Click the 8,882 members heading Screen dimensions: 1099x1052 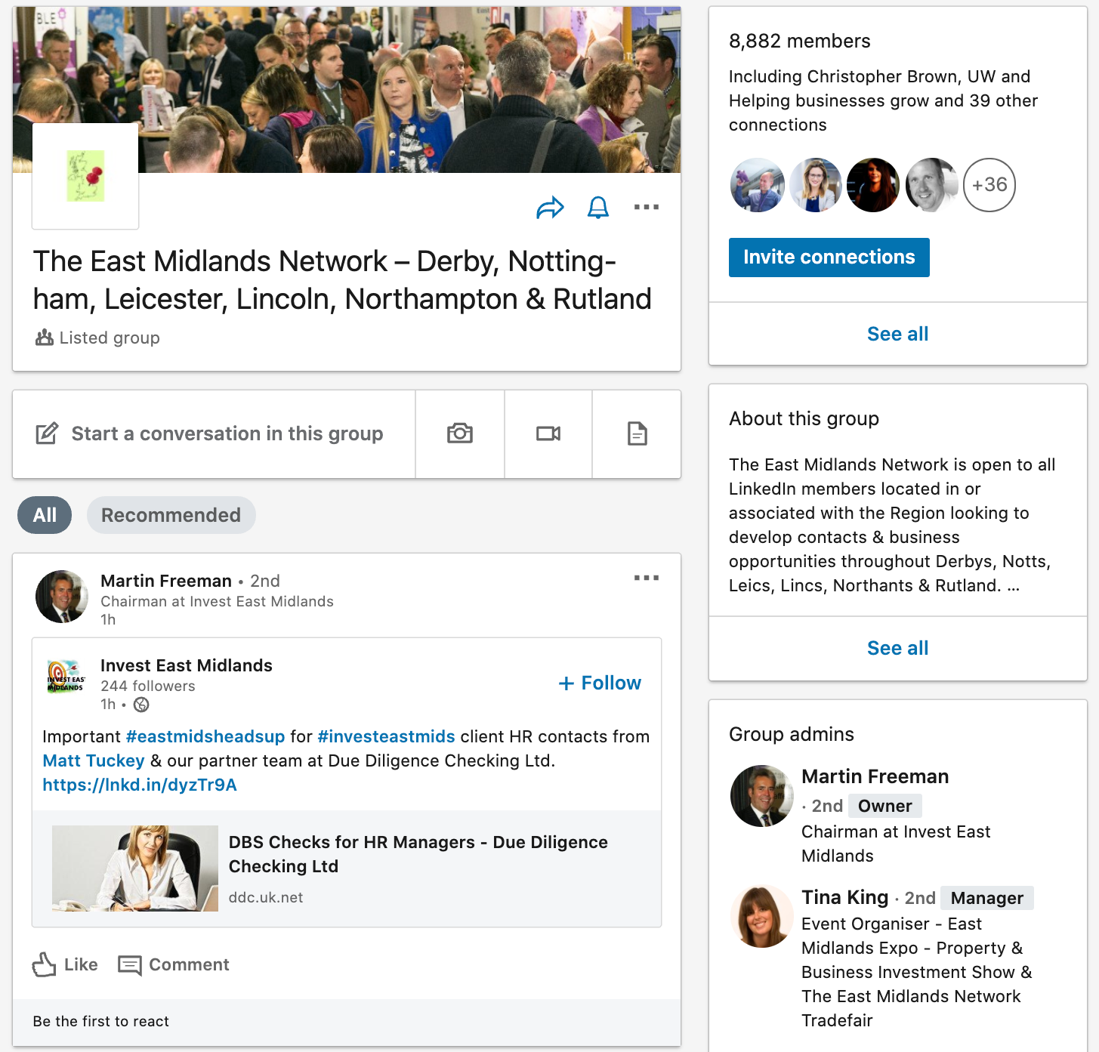800,41
